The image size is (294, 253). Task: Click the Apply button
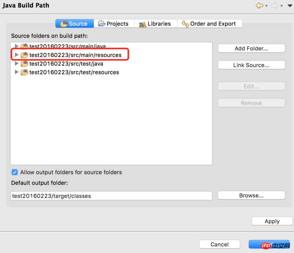272,221
